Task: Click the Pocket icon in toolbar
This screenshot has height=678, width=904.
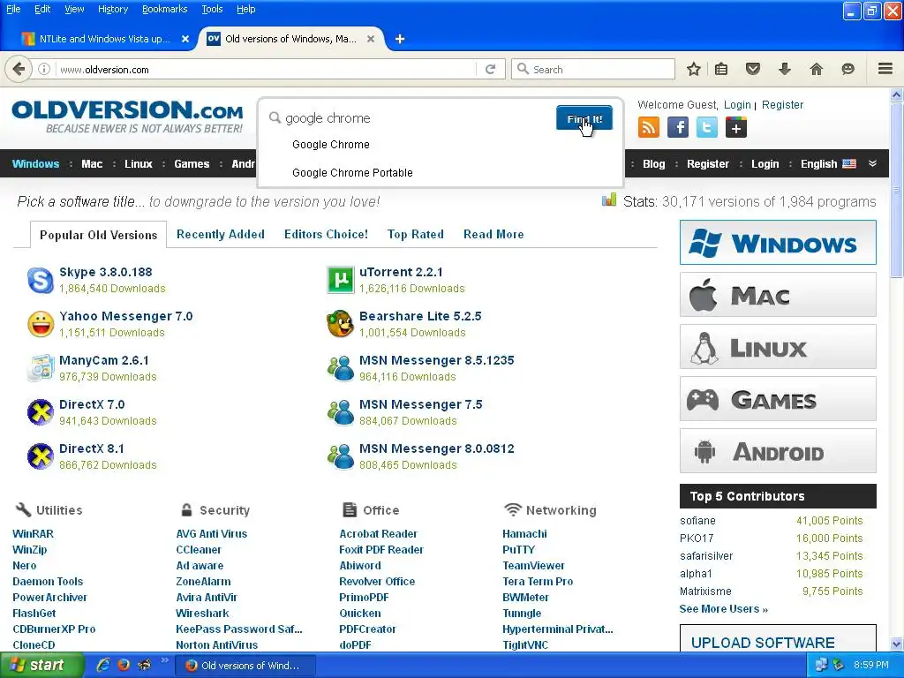Action: tap(753, 69)
